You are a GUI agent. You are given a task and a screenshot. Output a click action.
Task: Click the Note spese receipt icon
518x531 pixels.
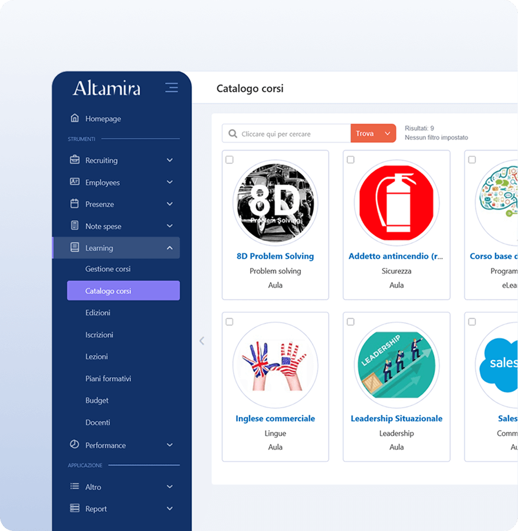tap(75, 226)
